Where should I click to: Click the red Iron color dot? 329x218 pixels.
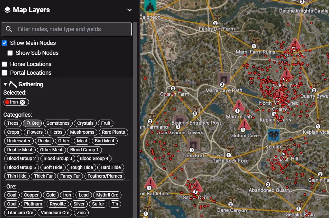point(7,102)
